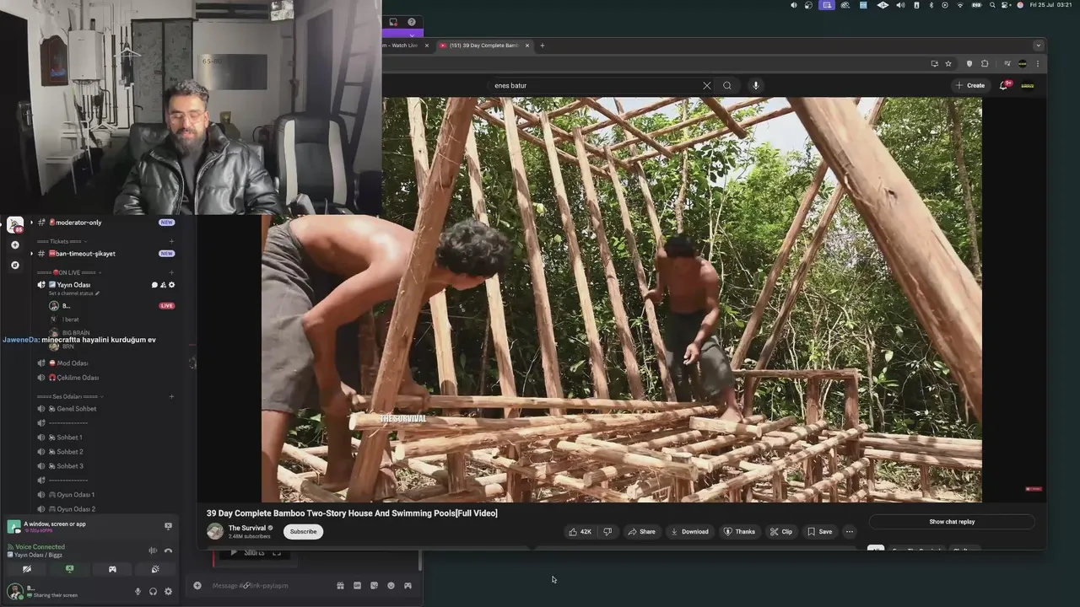Screen dimensions: 1080x607
Task: Bookmark this page with star icon
Action: point(948,63)
